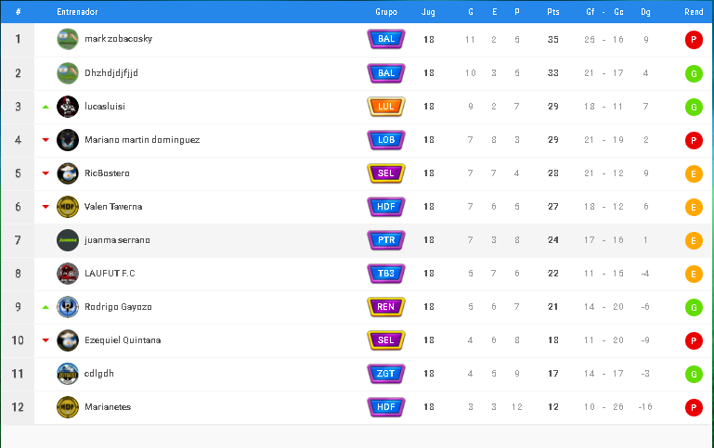714x448 pixels.
Task: Select the TB3 group badge
Action: (386, 274)
